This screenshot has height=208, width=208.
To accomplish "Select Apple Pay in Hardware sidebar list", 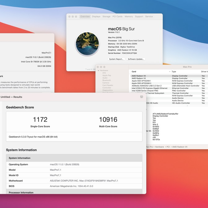I will point(107,75).
